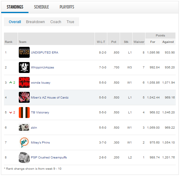Screen dimensions: 180x177
Task: Click the Against points column header
Action: (168, 42)
